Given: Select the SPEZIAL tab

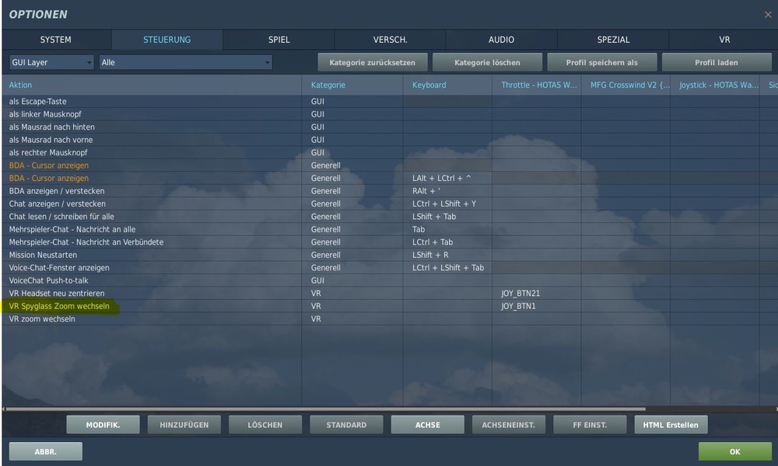Looking at the screenshot, I should [613, 40].
